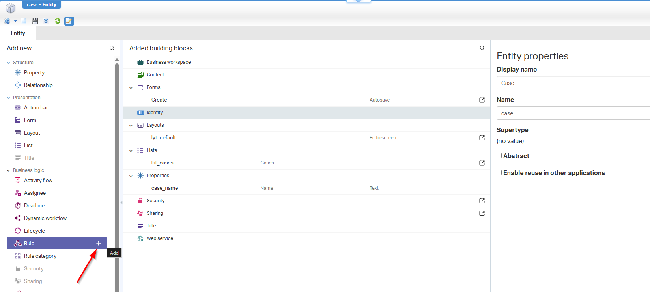Collapse the Business logic section
The height and width of the screenshot is (292, 650).
coord(8,170)
